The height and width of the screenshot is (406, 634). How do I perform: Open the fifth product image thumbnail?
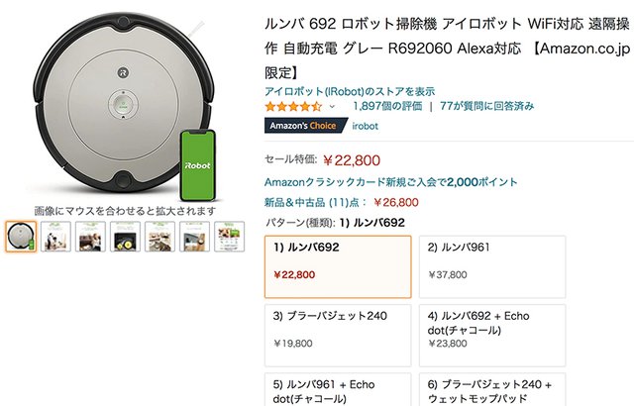pos(159,236)
